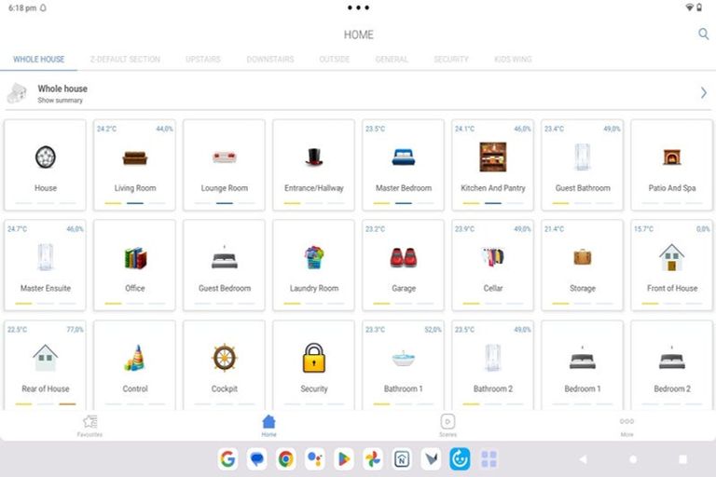Select the Entrance/Hallway top hat icon
Viewport: 716px width, 477px height.
tap(314, 157)
